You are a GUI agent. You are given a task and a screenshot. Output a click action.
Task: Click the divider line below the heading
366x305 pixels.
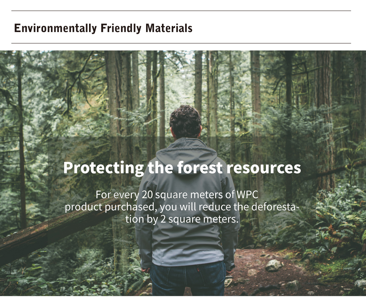181,43
